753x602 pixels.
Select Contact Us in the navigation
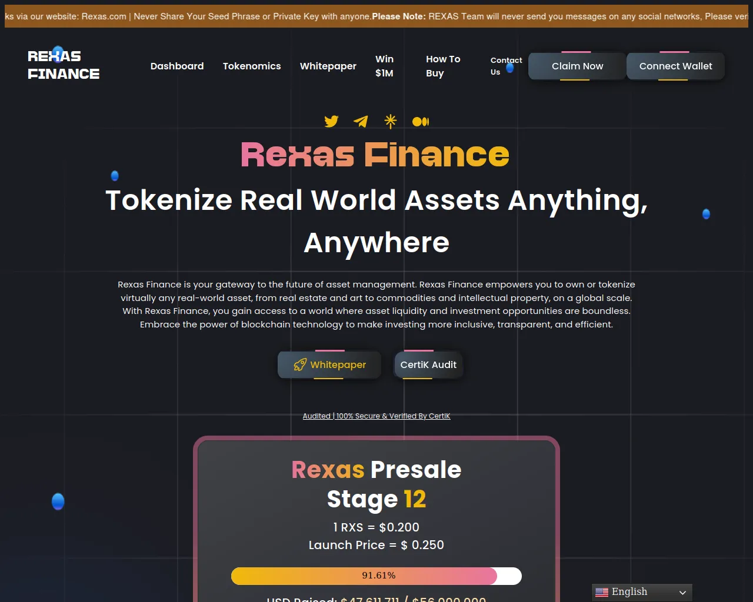click(x=506, y=66)
